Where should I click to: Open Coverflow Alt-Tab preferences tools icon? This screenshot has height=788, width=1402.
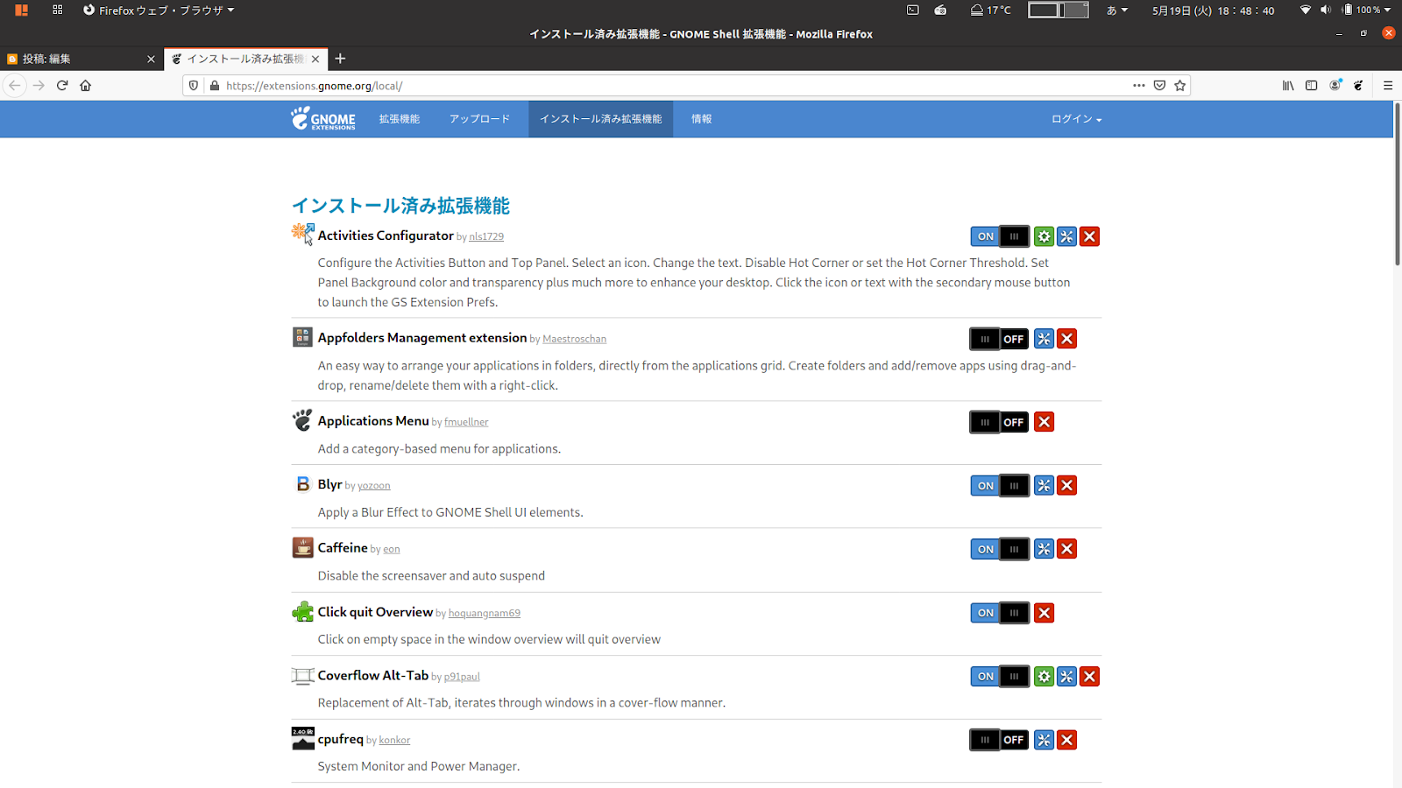click(1066, 676)
